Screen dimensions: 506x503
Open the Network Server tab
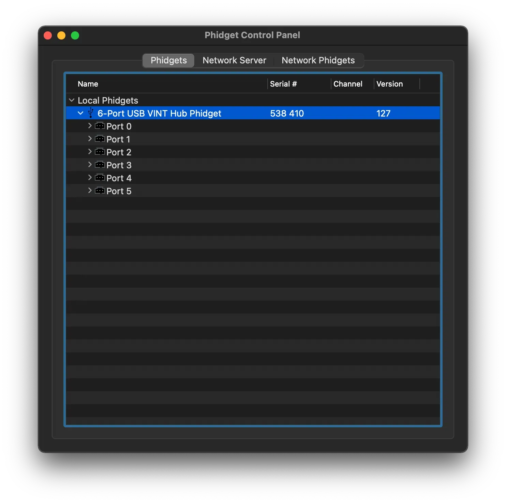click(234, 61)
